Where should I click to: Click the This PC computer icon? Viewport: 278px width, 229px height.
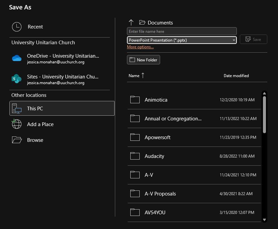[x=17, y=108]
